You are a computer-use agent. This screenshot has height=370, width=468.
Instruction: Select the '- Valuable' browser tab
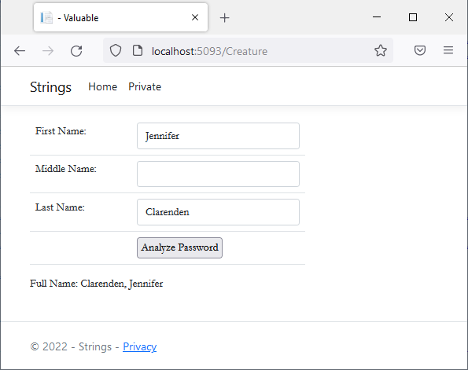(x=120, y=17)
